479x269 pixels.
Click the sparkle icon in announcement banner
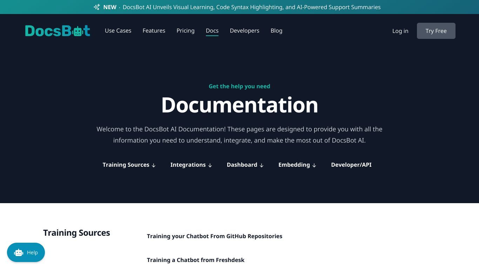97,7
